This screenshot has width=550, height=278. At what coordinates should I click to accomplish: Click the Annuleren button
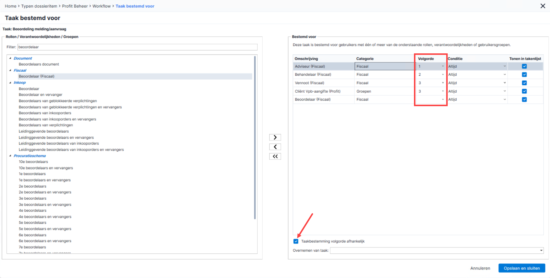(x=480, y=268)
